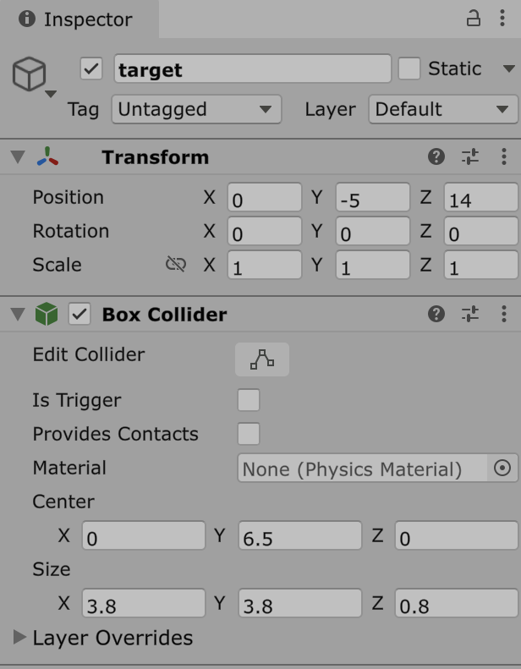Screen dimensions: 521x669
Task: Open the Transform component options menu
Action: pos(504,157)
